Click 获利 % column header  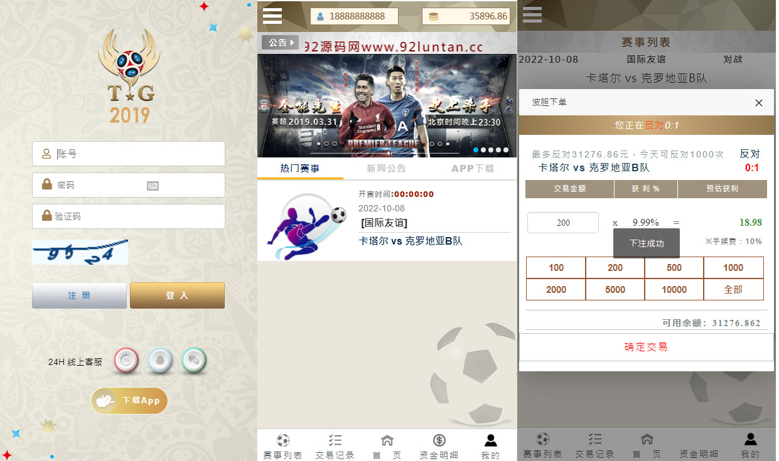pyautogui.click(x=646, y=189)
